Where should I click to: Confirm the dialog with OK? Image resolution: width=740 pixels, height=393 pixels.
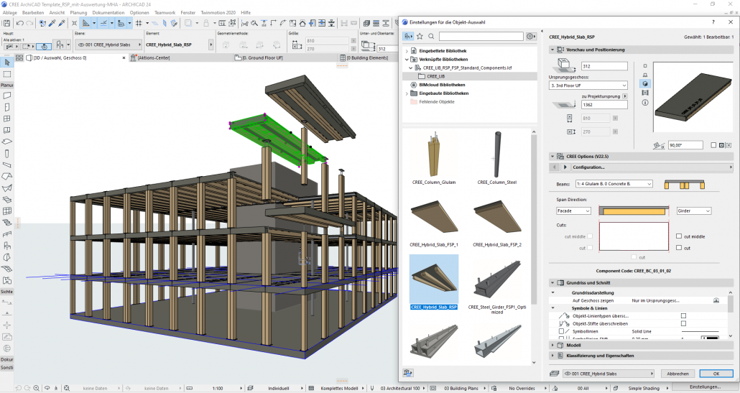tap(716, 374)
